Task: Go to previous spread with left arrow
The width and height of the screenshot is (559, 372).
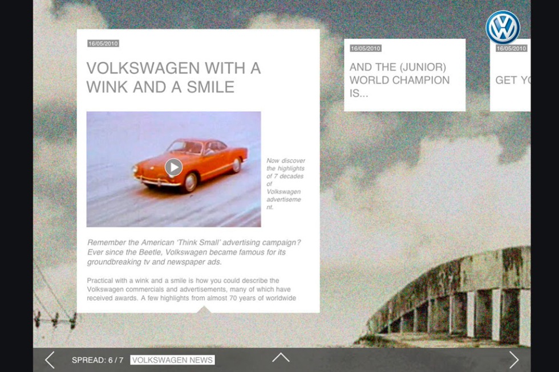Action: pos(50,359)
